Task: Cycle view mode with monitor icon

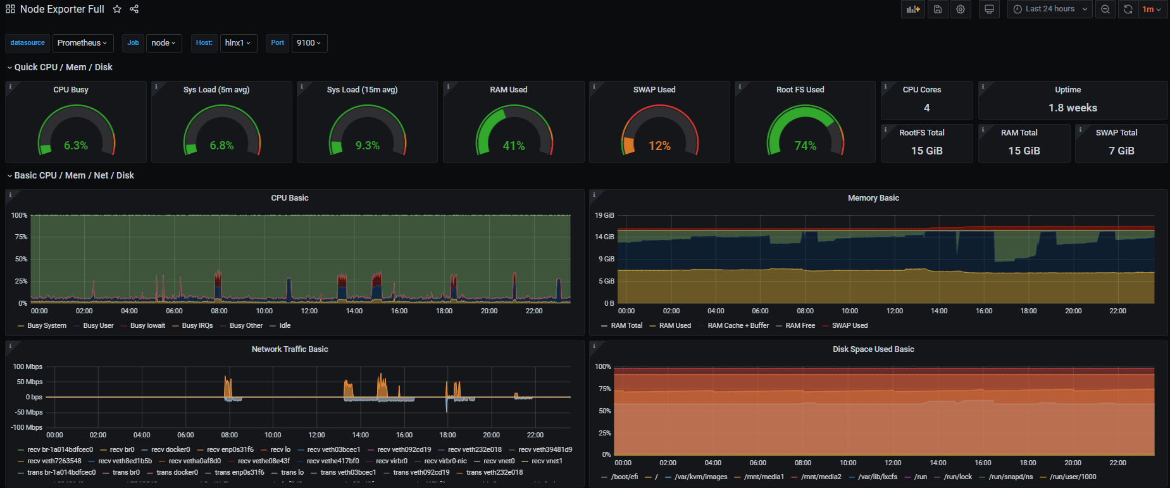Action: click(x=989, y=9)
